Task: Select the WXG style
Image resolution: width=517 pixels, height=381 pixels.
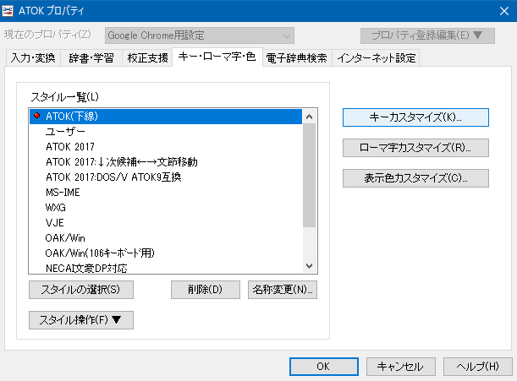Action: click(x=166, y=208)
